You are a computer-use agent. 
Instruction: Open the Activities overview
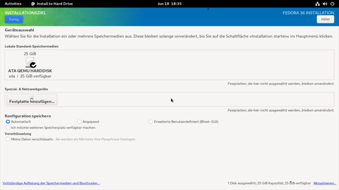pos(13,4)
